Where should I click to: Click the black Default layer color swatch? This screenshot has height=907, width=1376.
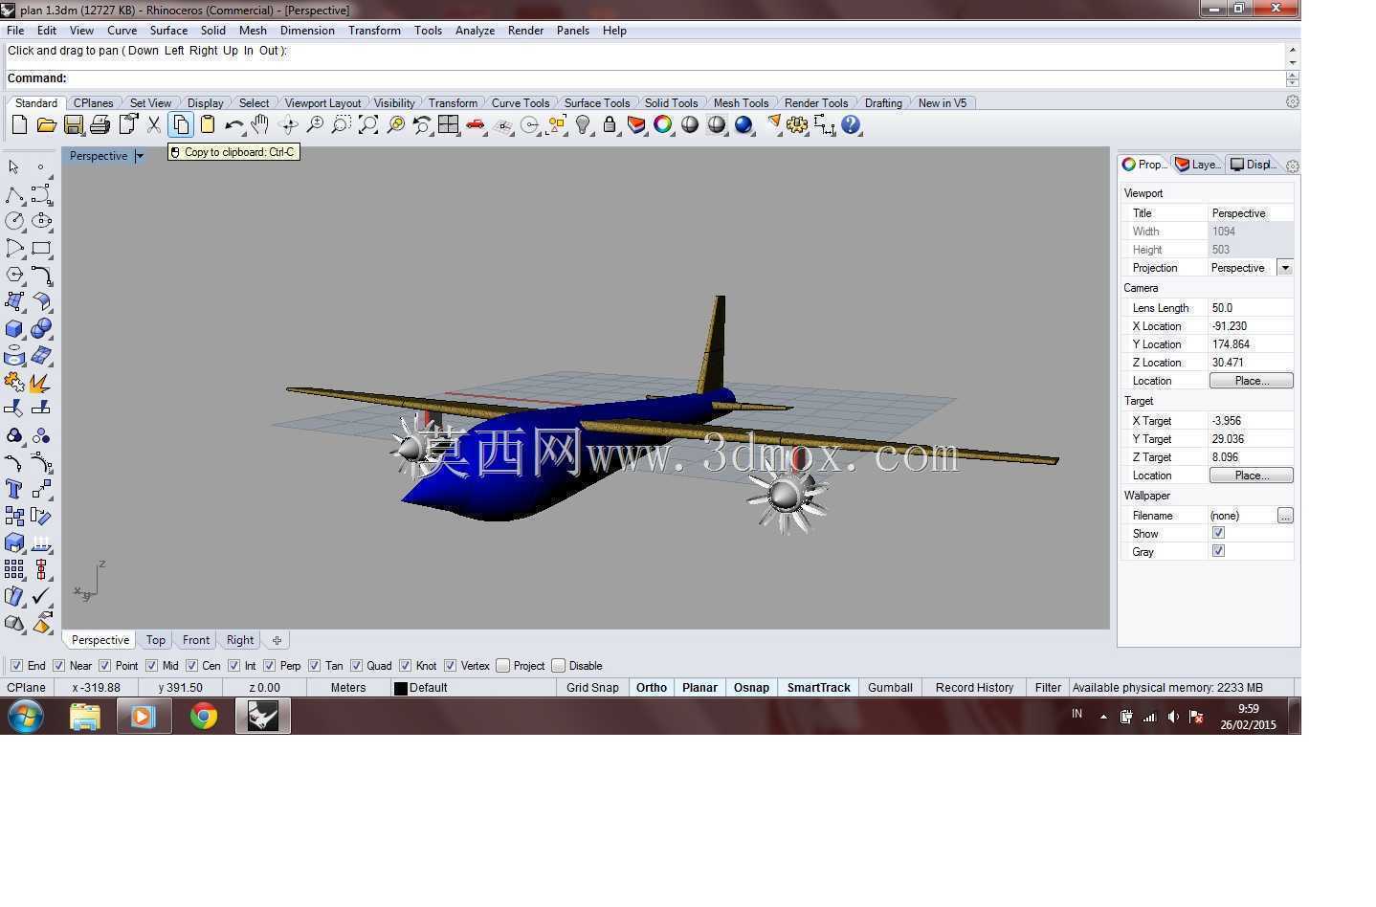(401, 688)
